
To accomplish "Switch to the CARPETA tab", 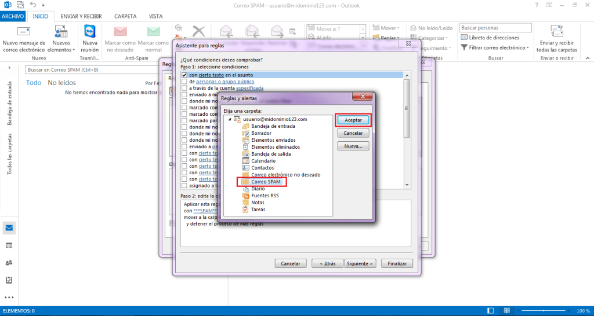I will pos(125,16).
